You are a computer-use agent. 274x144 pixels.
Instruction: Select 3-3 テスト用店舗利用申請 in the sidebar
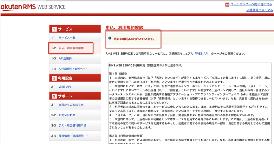[x=72, y=126]
